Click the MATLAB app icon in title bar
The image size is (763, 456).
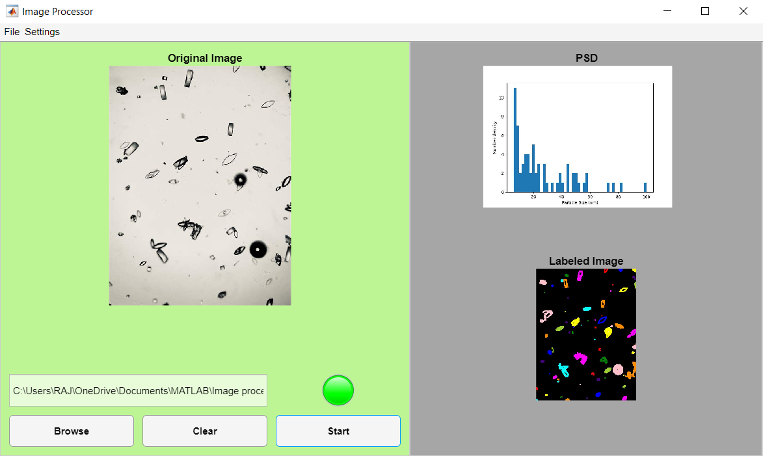pos(12,11)
